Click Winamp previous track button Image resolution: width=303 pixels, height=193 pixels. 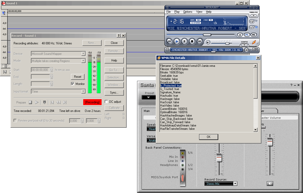pos(169,41)
